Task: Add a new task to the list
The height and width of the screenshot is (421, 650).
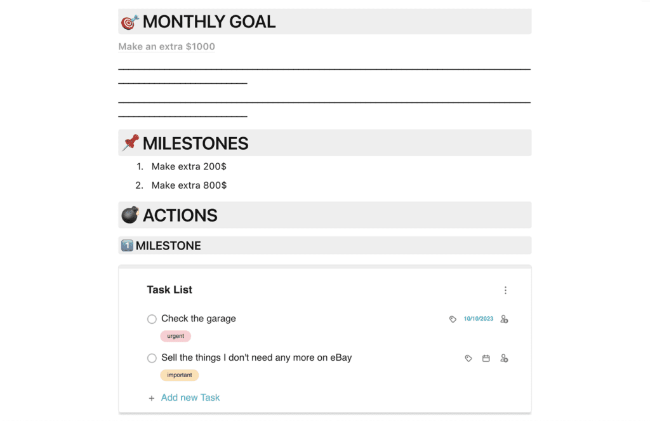Action: [190, 397]
